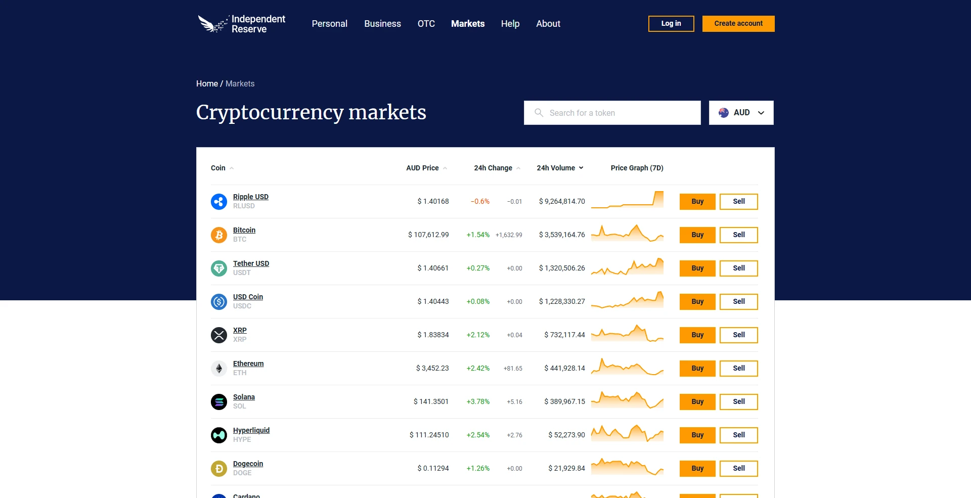
Task: Open the Ripple USD 7D price graph
Action: 627,200
